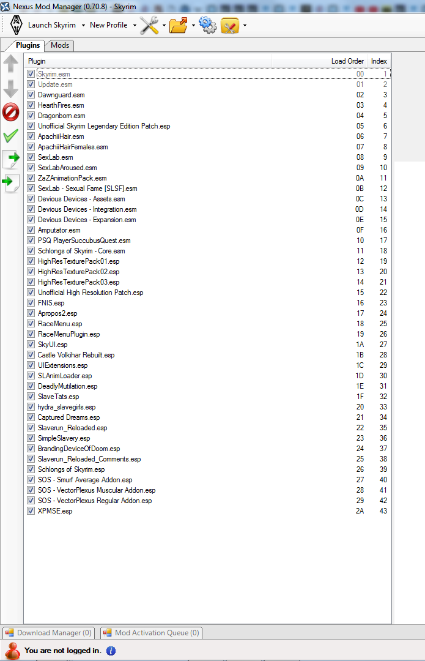Click index value 43
Image resolution: width=425 pixels, height=661 pixels.
(x=383, y=511)
